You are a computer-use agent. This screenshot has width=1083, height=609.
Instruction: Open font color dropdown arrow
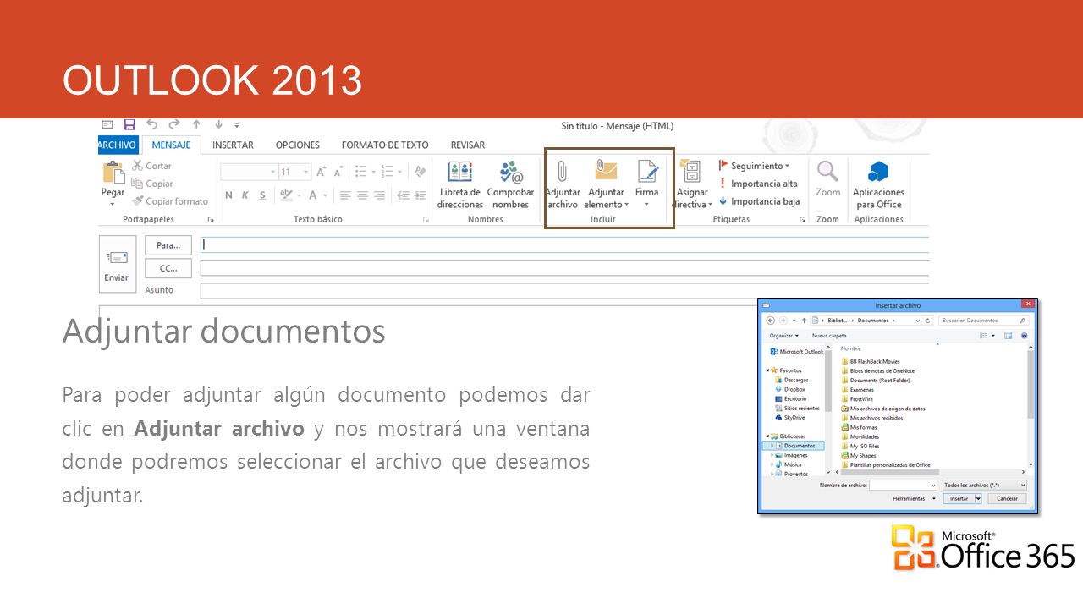pos(327,195)
